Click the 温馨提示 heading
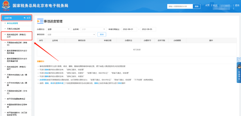Screen dimensions: 241x116 point(40,61)
